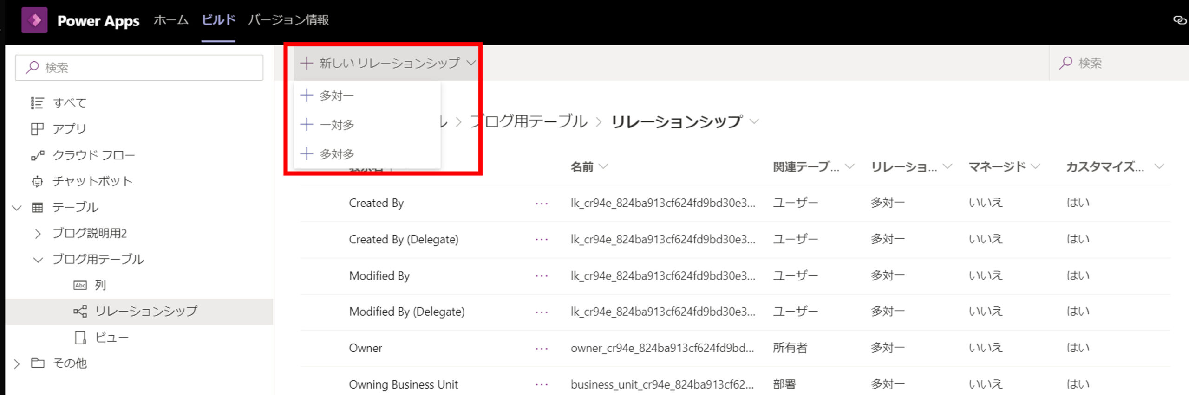Collapse the テーブル tree section
1189x395 pixels.
[x=17, y=208]
